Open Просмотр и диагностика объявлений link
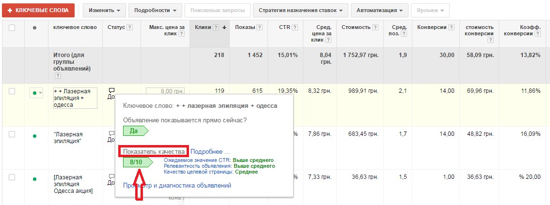 [x=177, y=185]
